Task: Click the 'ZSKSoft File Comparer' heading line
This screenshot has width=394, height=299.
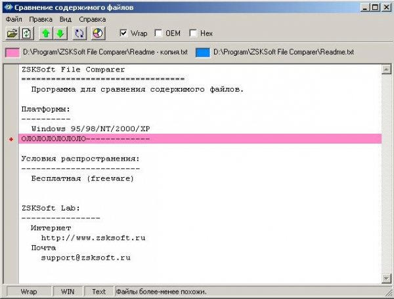Action: point(73,70)
